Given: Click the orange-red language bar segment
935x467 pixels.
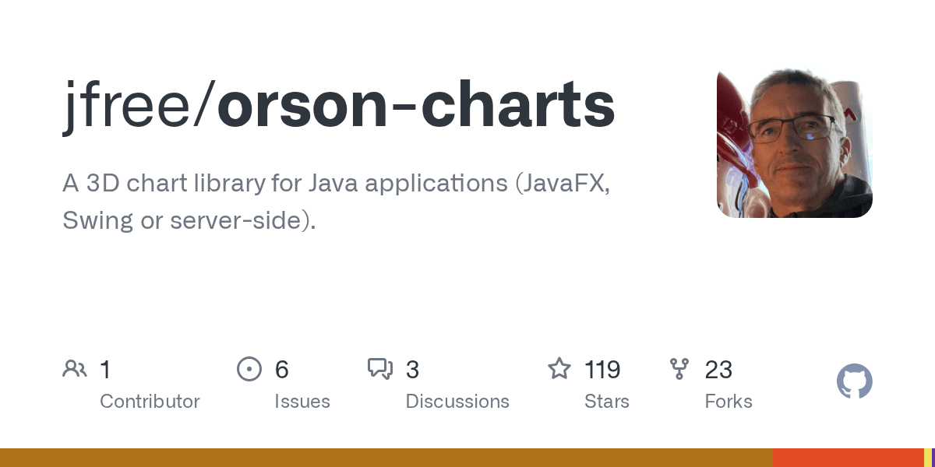Looking at the screenshot, I should click(x=848, y=458).
